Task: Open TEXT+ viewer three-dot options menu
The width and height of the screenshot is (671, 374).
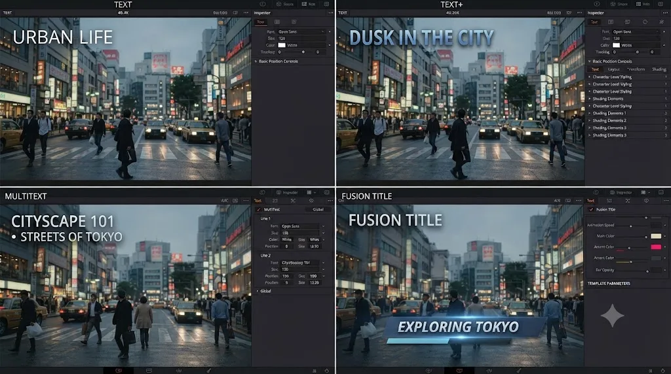Action: point(579,13)
